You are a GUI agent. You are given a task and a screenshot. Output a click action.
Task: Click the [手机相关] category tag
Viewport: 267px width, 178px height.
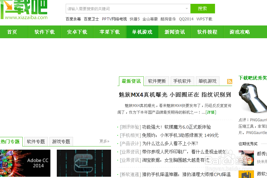[130, 135]
